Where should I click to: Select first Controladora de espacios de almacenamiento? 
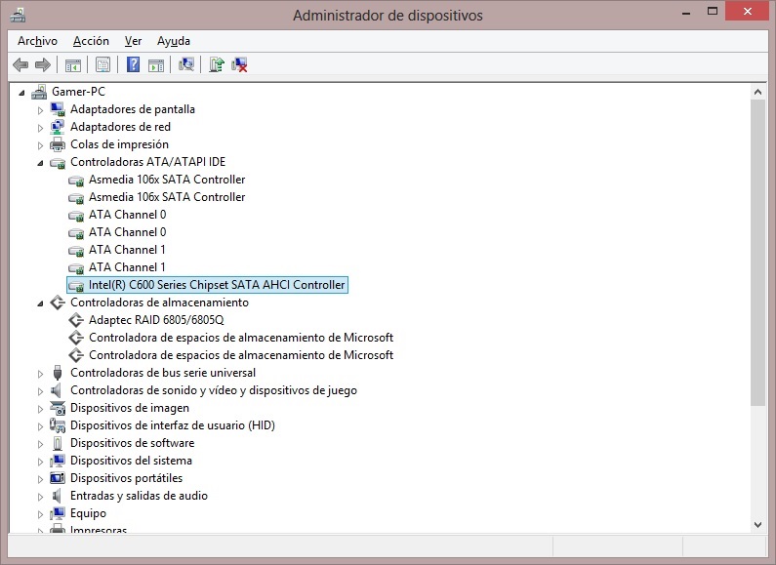241,338
